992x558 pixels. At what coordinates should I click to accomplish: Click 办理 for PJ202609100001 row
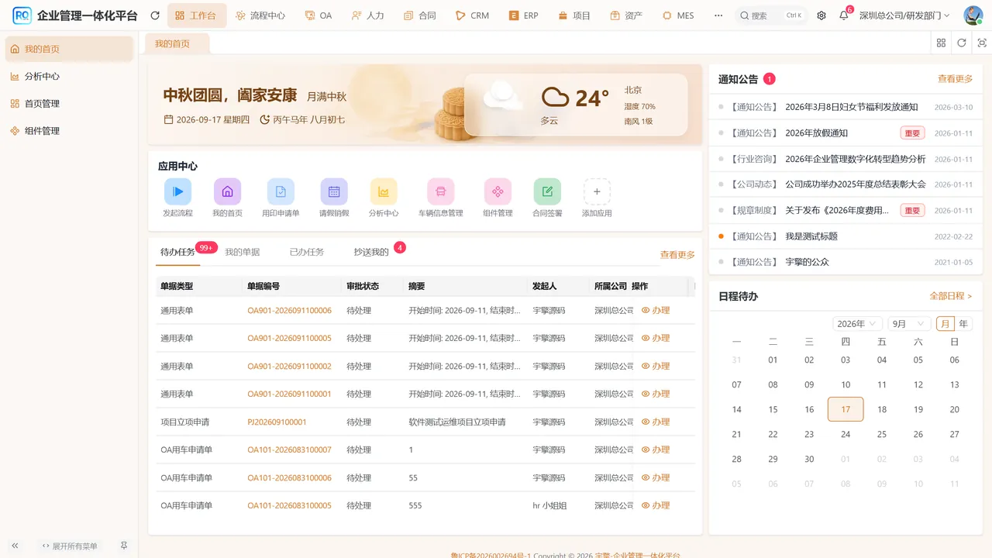point(656,422)
